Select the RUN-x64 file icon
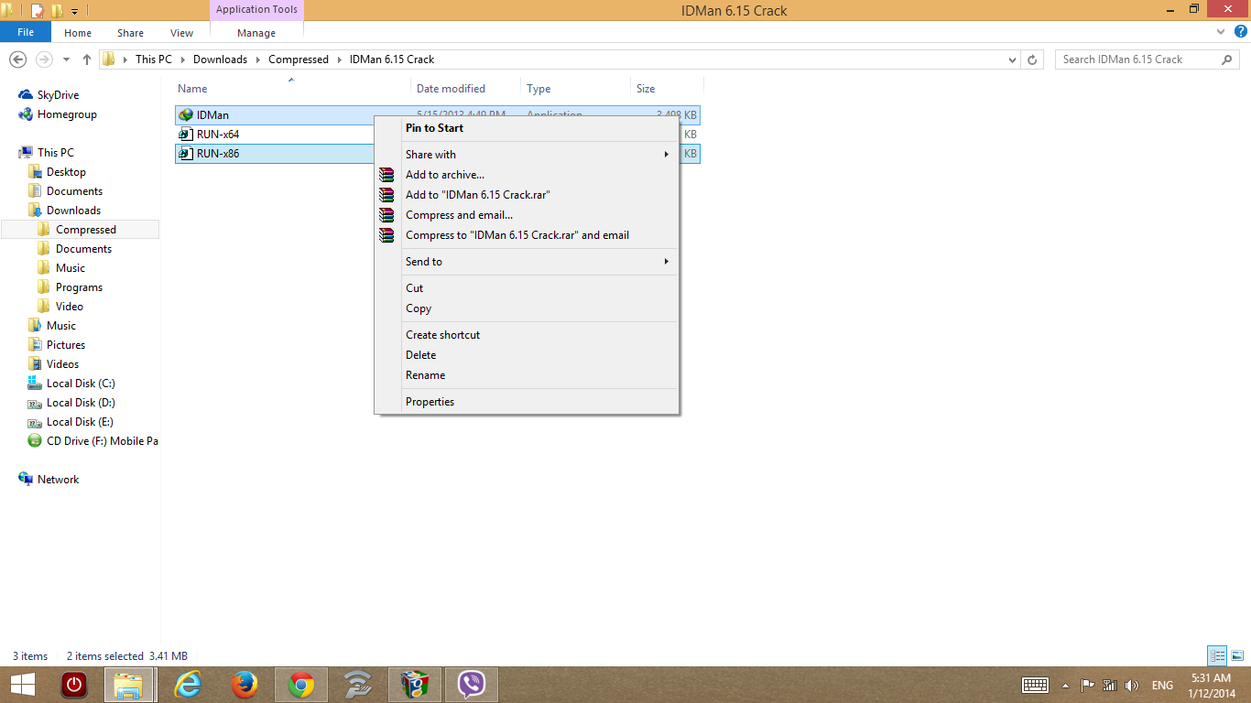 (x=186, y=135)
